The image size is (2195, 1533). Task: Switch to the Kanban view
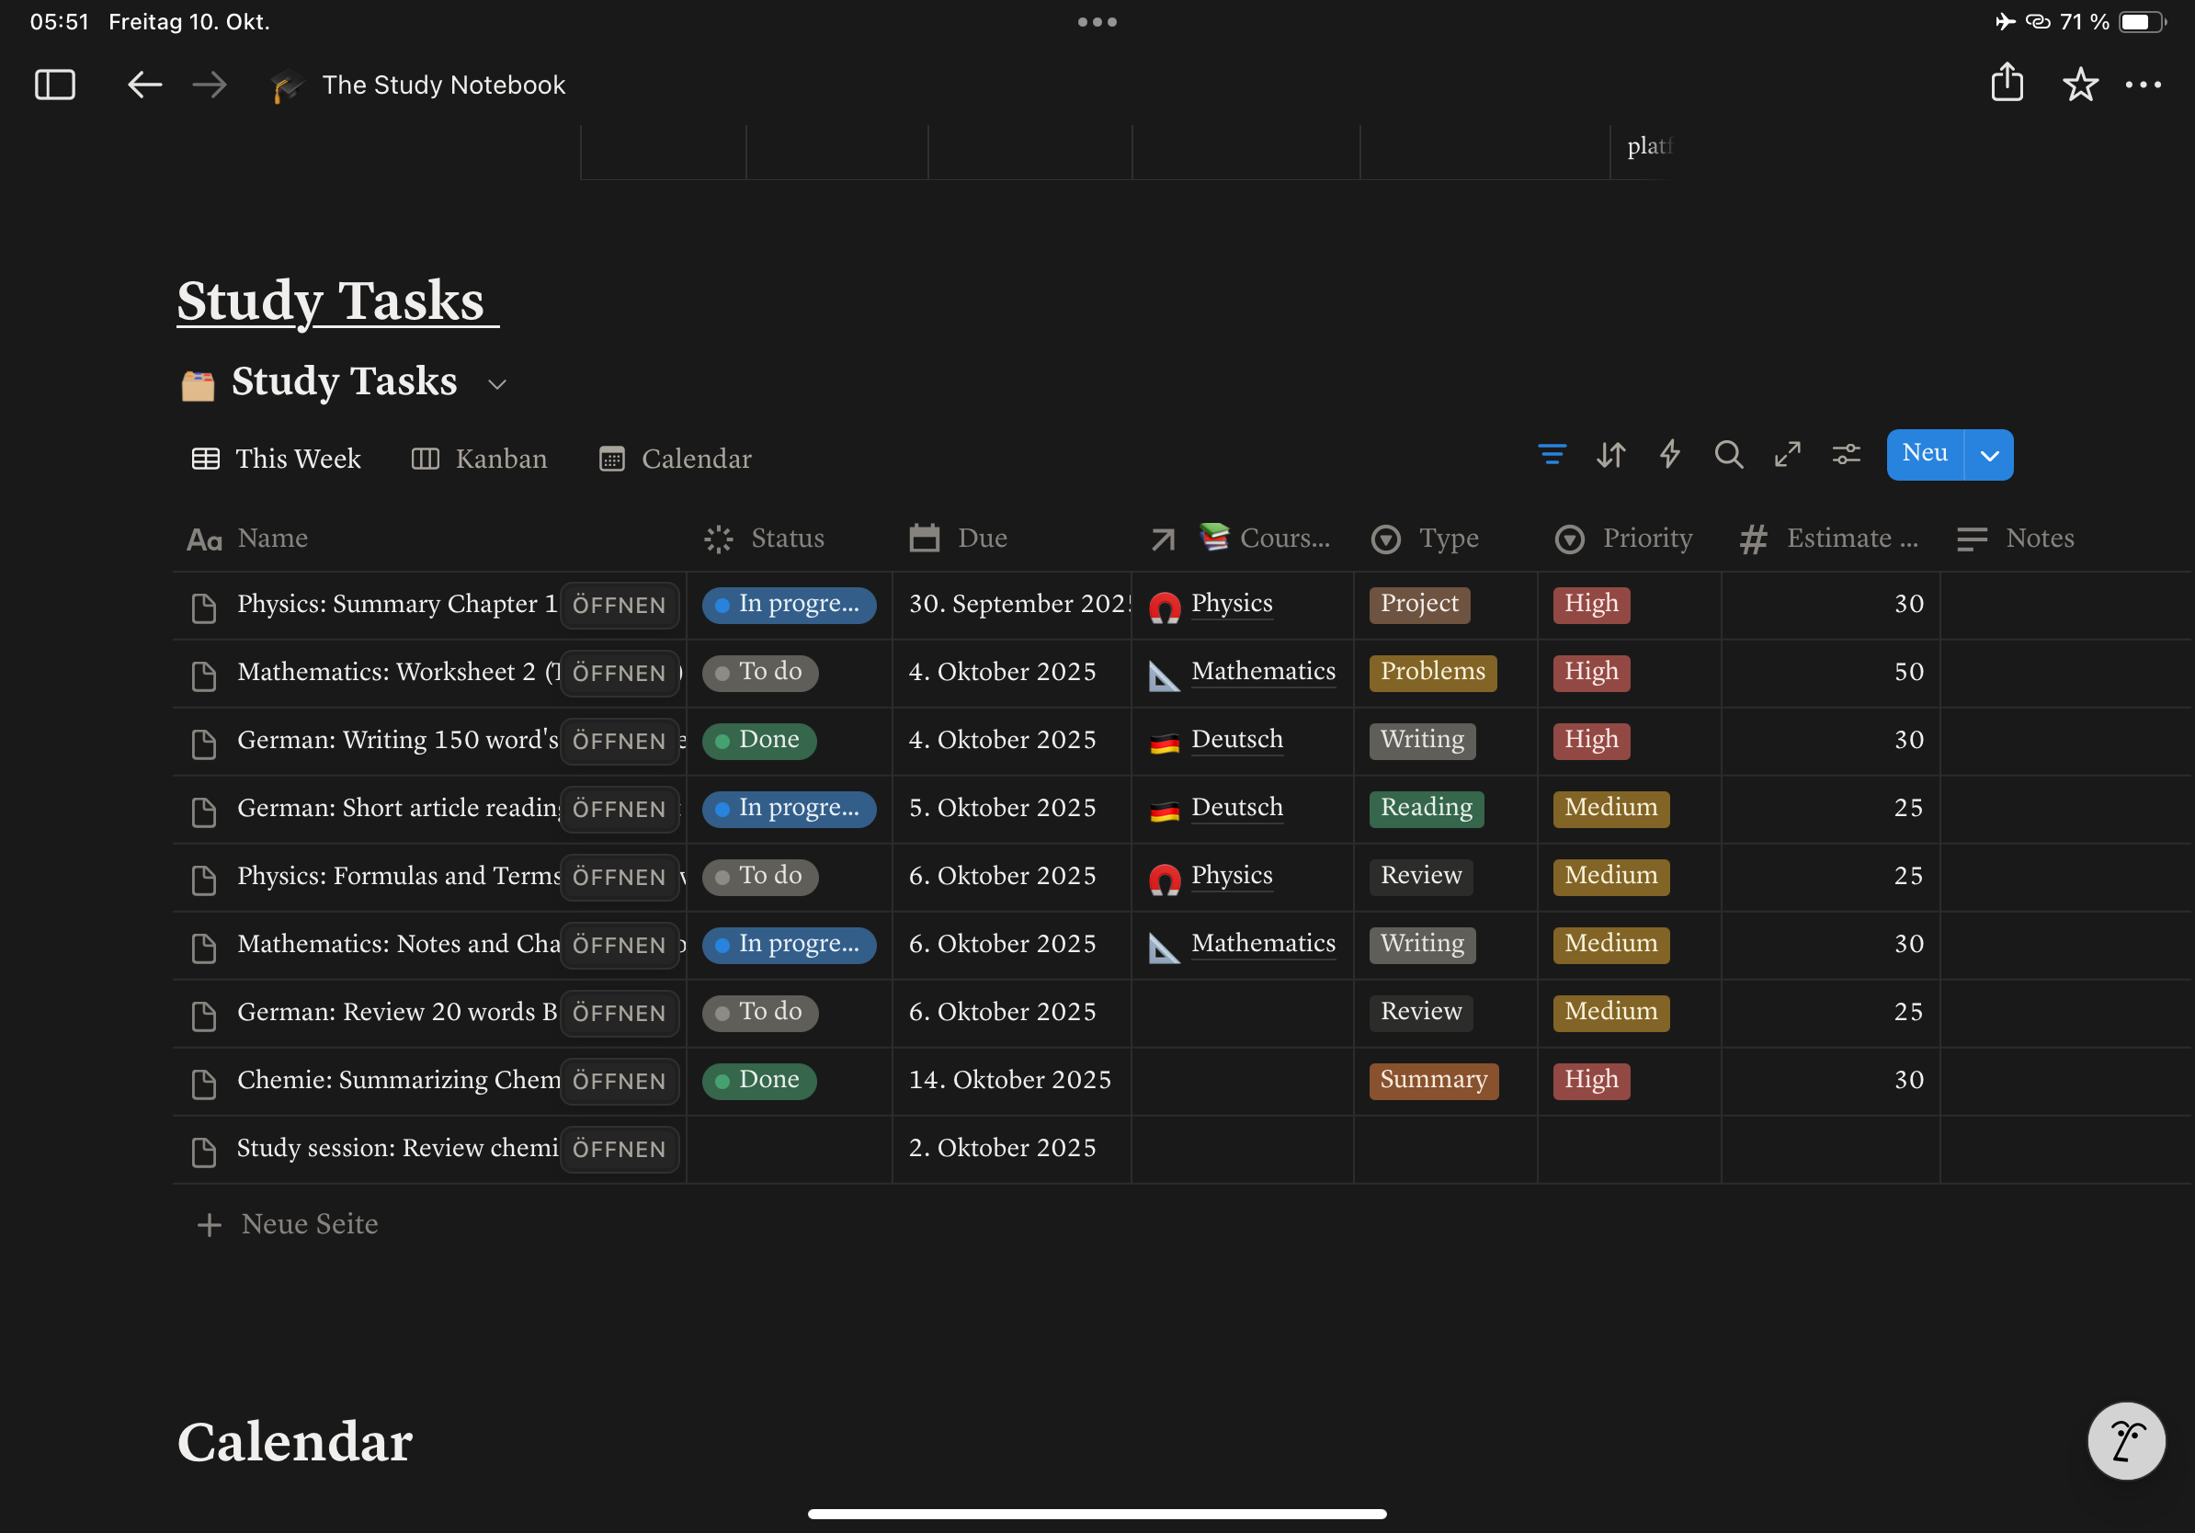(500, 459)
